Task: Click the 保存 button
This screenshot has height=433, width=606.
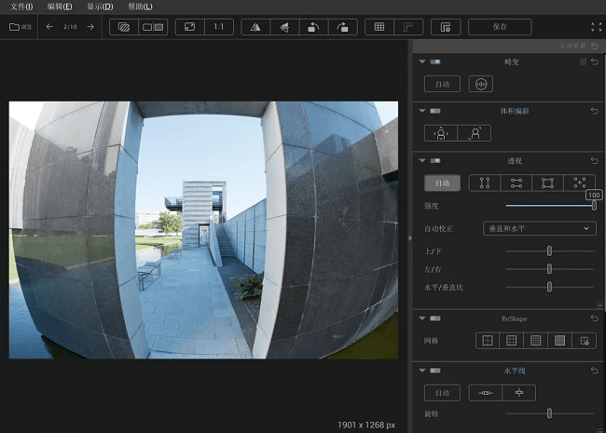Action: point(499,27)
